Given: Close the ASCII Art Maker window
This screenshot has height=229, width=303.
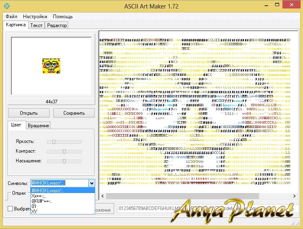Looking at the screenshot, I should pyautogui.click(x=292, y=4).
